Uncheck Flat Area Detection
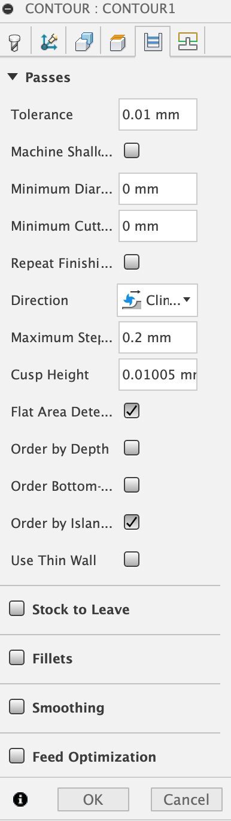 click(x=132, y=410)
